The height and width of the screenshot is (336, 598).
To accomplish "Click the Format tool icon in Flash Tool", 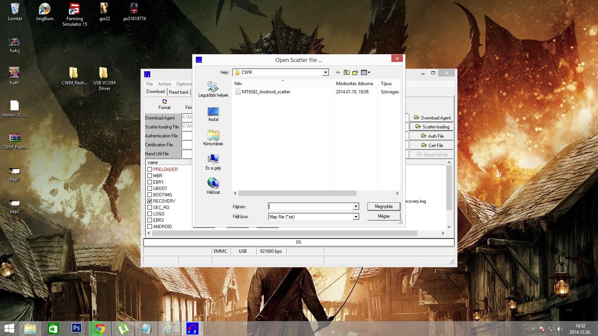I will [x=164, y=104].
